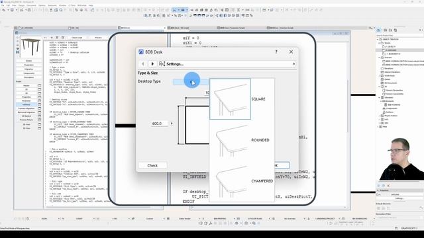
Task: Select the View Map icon in Navigator
Action: pyautogui.click(x=386, y=30)
